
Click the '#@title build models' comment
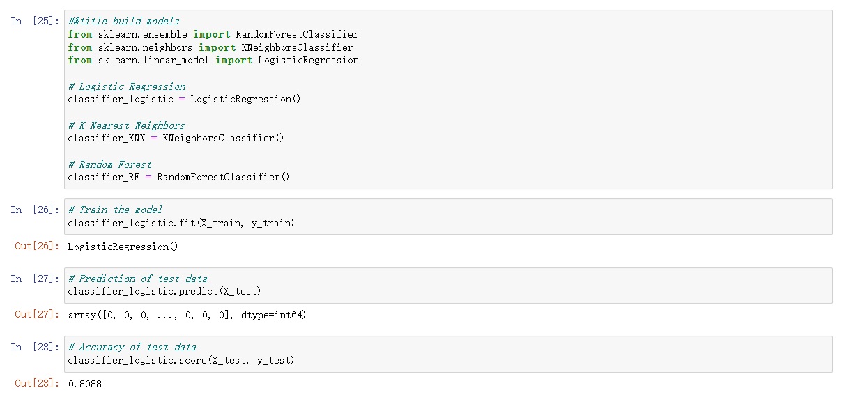(x=123, y=21)
